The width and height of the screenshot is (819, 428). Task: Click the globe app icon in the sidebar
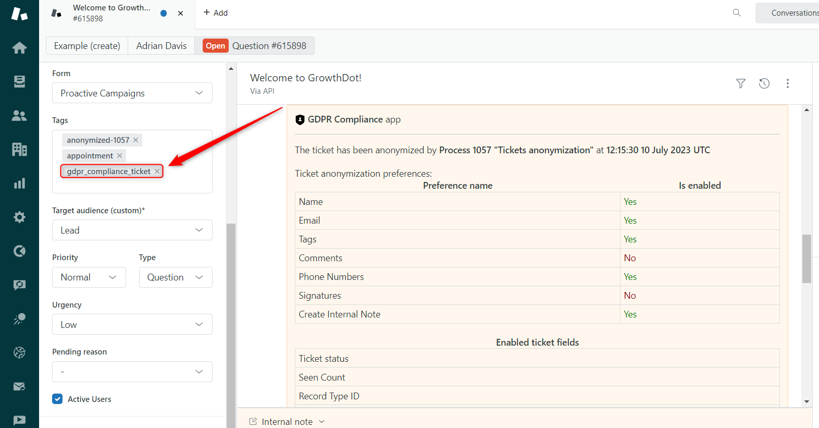coord(19,353)
